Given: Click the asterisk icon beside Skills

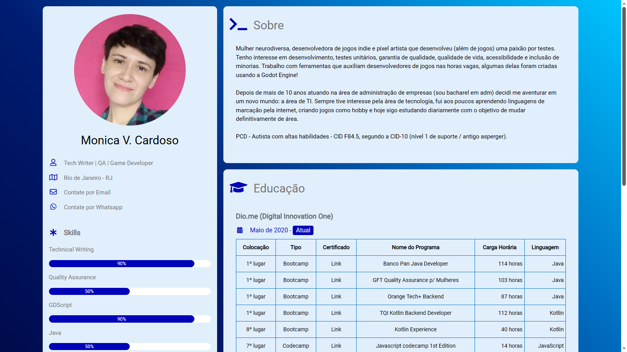Looking at the screenshot, I should (53, 232).
